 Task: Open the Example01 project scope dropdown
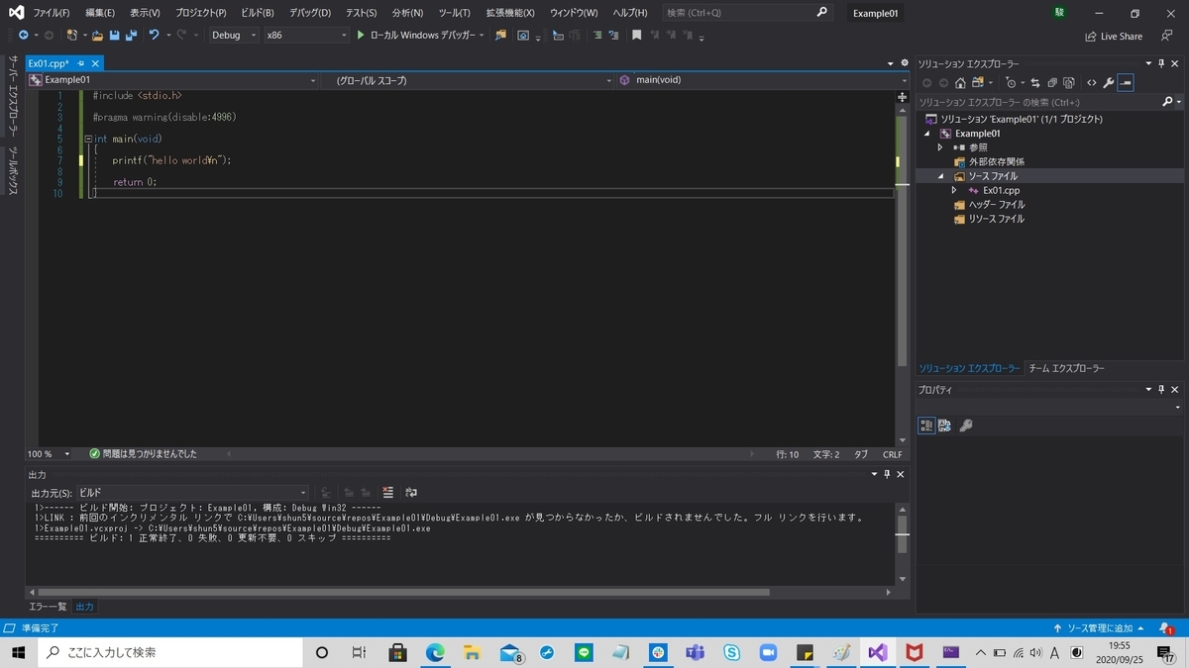(173, 80)
